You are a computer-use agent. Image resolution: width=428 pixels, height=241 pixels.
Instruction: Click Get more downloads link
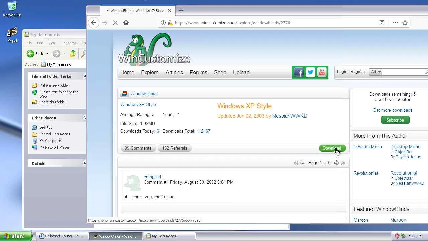pyautogui.click(x=393, y=110)
